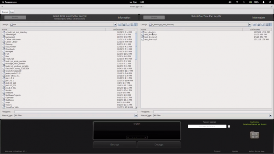The height and width of the screenshot is (154, 274).
Task: Select NetBeansProjects folder row
Action: (x=13, y=95)
